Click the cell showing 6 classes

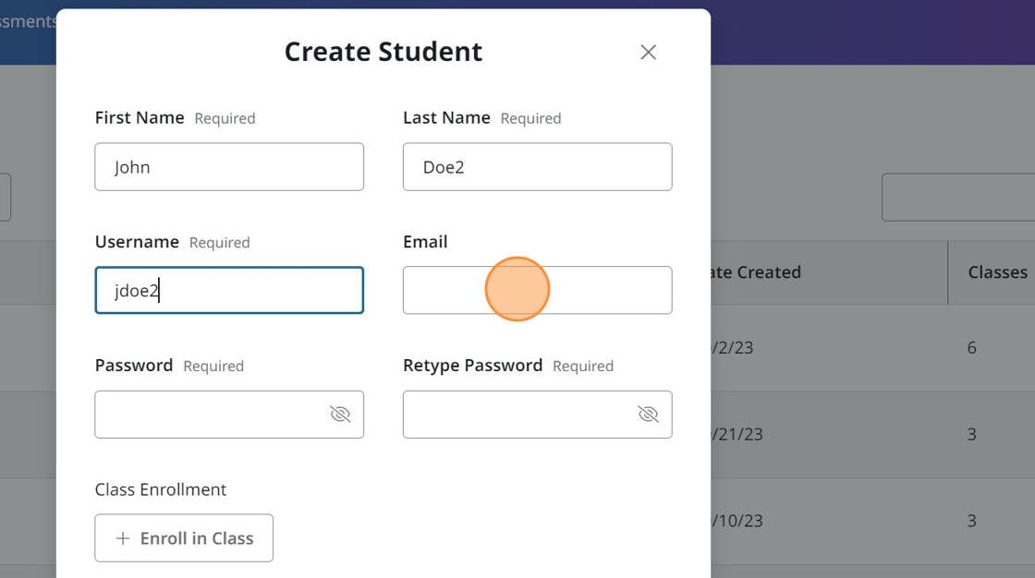pyautogui.click(x=971, y=347)
